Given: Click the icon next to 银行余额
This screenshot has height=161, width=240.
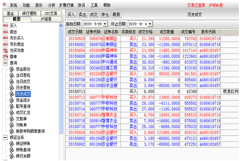Looking at the screenshot, I should [12, 156].
